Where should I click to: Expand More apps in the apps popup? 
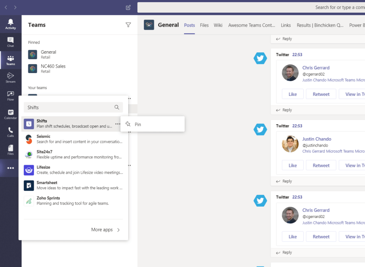click(x=102, y=230)
